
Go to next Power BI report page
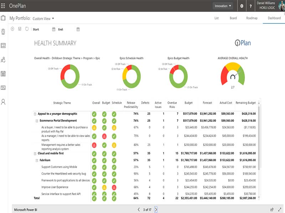[156, 209]
